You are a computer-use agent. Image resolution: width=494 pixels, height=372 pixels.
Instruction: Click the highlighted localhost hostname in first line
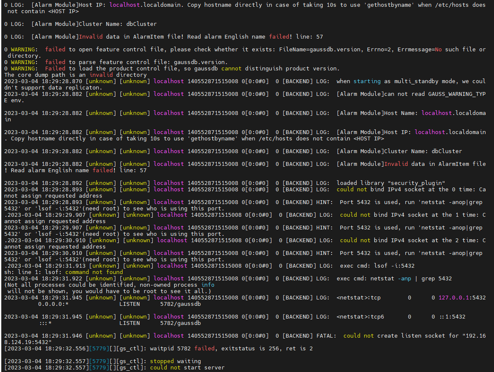123,5
